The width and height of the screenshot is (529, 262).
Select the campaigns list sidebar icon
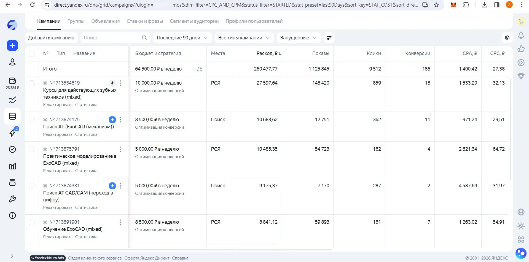[12, 116]
